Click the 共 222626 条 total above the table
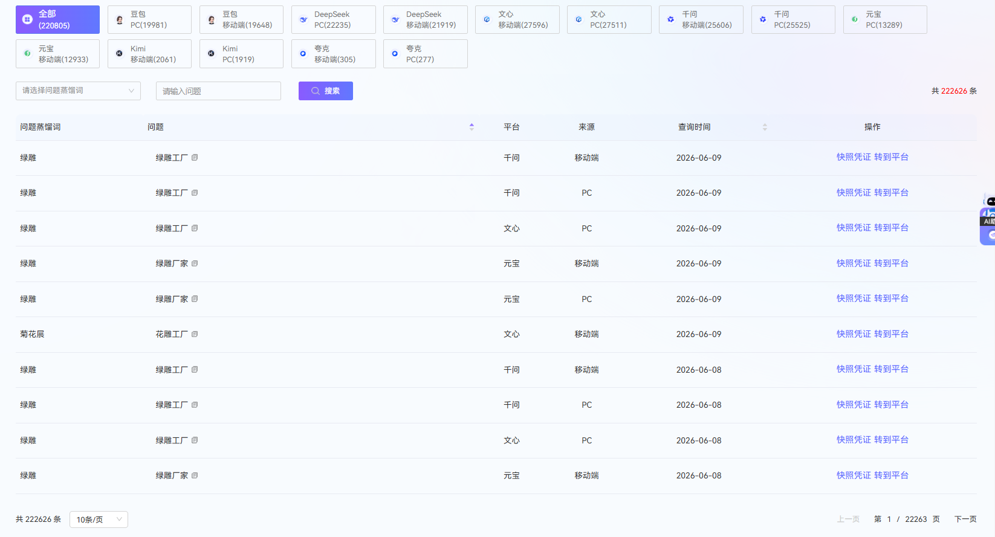The width and height of the screenshot is (995, 537). pyautogui.click(x=954, y=91)
